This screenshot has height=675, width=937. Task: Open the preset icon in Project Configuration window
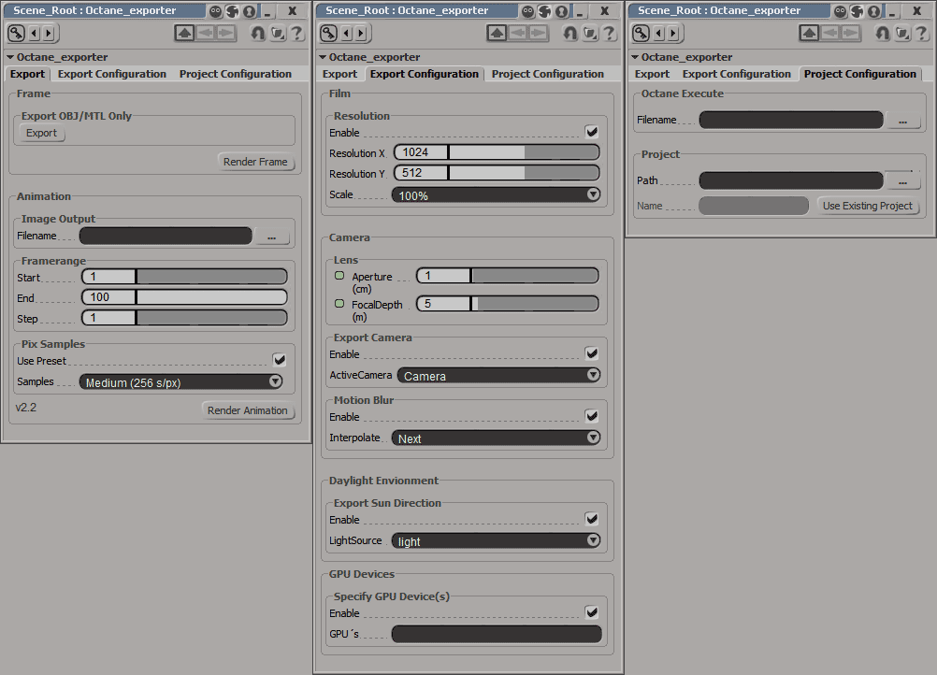coord(903,33)
